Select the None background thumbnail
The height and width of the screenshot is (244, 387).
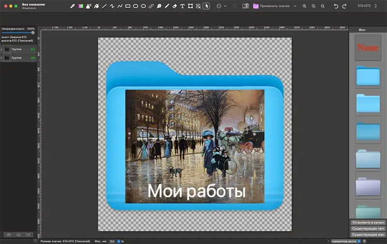pos(368,47)
